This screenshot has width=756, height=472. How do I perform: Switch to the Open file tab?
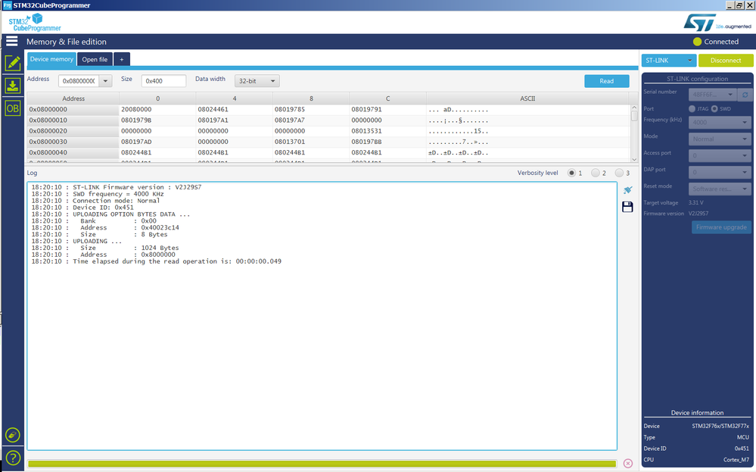pos(95,59)
